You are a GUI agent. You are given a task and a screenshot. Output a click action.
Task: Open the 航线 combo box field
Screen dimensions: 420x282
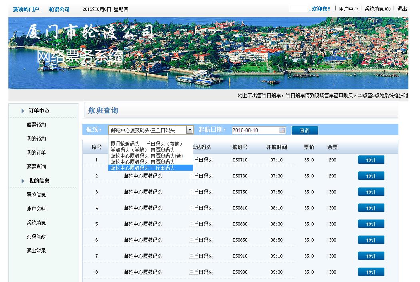[x=150, y=130]
